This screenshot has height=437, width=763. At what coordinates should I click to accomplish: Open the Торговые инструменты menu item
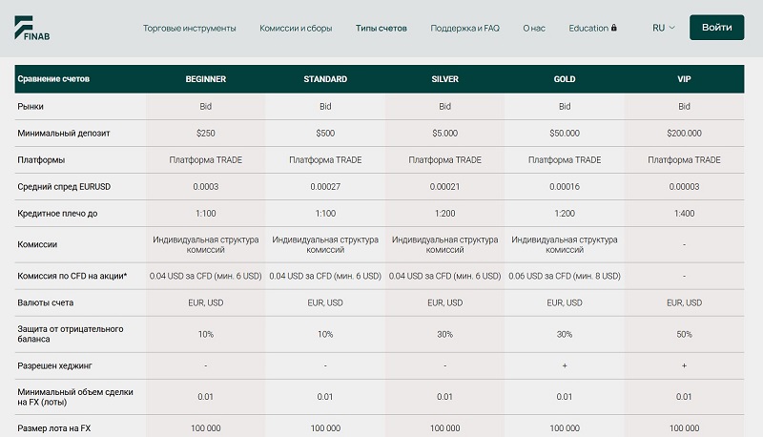(x=189, y=29)
